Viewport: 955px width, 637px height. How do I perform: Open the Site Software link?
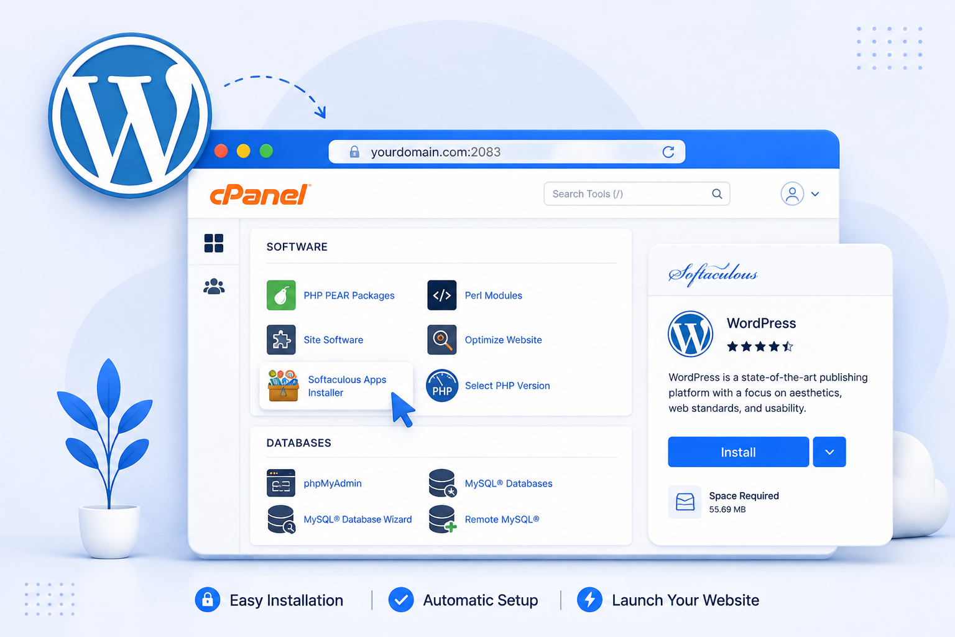[333, 340]
